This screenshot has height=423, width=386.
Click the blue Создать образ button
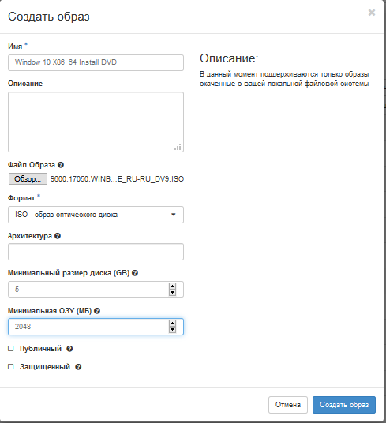344,405
